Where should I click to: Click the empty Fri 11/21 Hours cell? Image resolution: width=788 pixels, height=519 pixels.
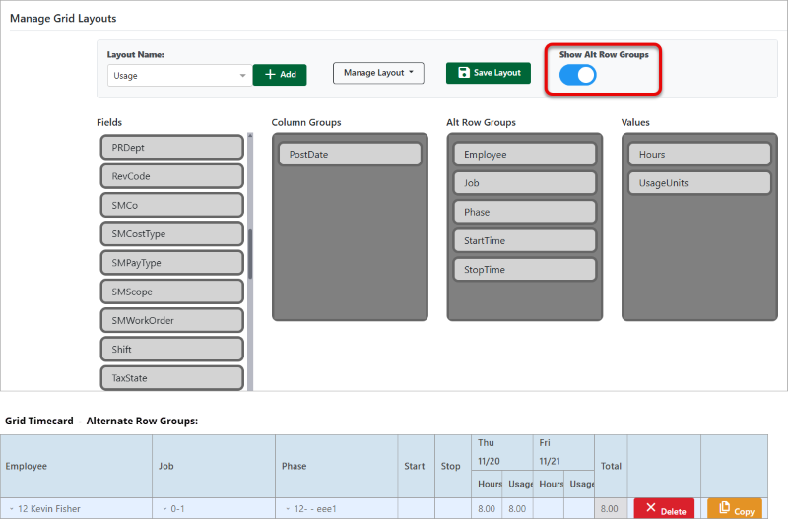[549, 508]
